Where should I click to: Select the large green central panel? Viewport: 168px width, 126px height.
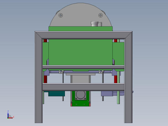(x=80, y=52)
